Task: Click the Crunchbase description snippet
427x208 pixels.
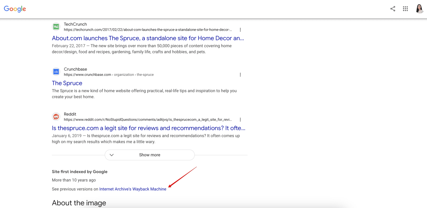Action: pos(144,94)
